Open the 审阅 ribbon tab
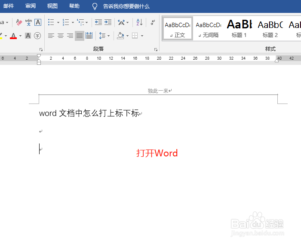Image resolution: width=301 pixels, height=244 pixels. click(31, 6)
